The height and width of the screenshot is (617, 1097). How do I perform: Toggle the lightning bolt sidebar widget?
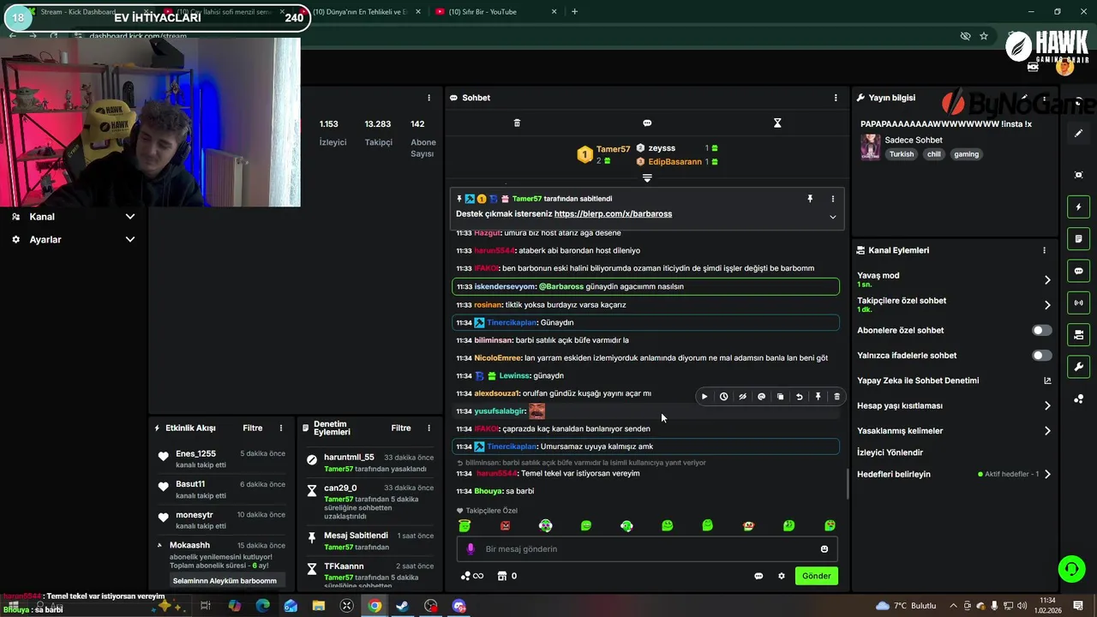(1079, 207)
